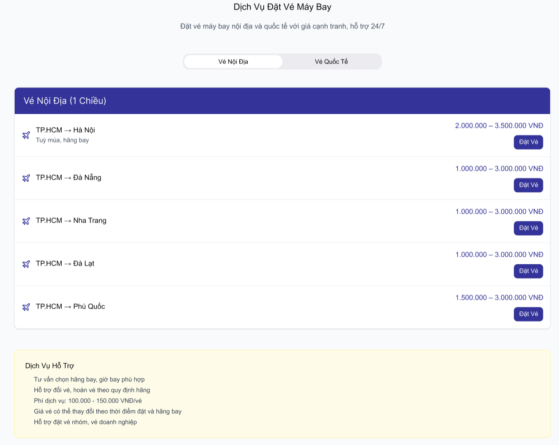Click the airplane icon beside TP.HCM → Hà Nội
The width and height of the screenshot is (559, 445).
click(x=26, y=135)
